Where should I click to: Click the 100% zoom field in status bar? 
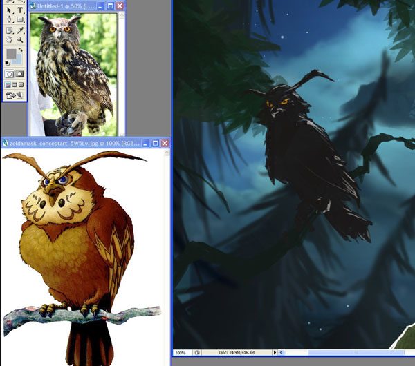coord(183,352)
